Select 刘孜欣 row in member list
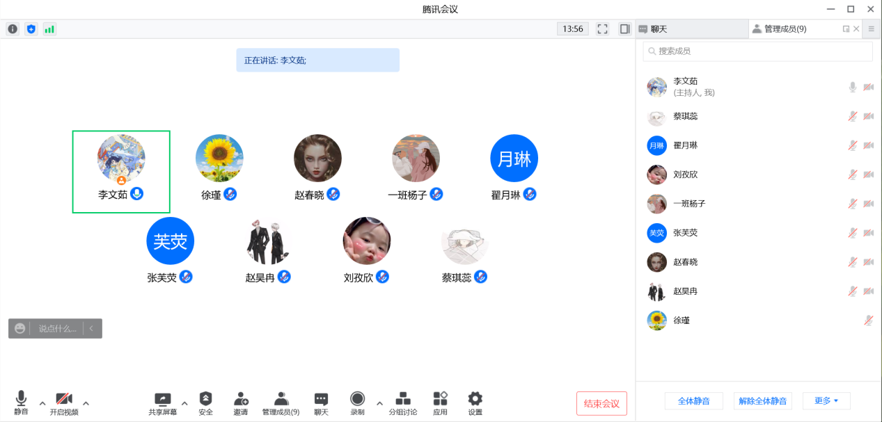 (759, 175)
